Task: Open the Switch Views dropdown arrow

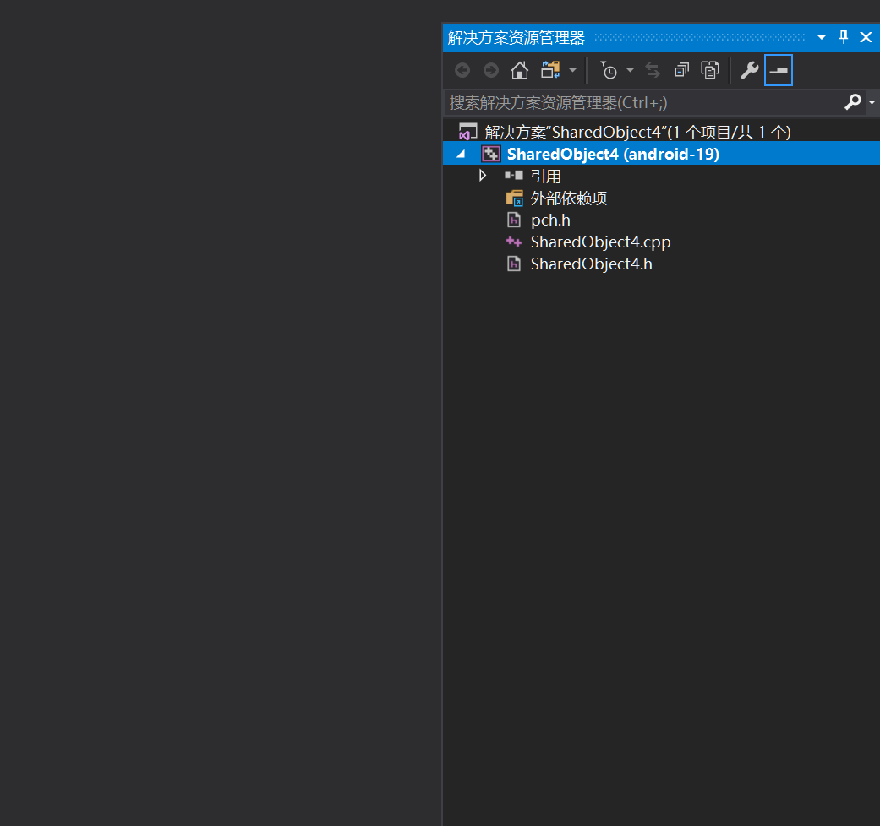Action: tap(572, 69)
